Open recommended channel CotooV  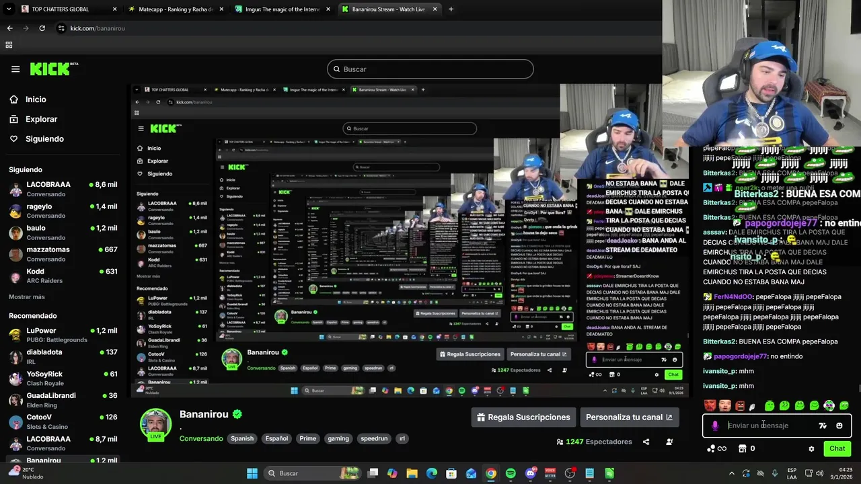(x=63, y=421)
